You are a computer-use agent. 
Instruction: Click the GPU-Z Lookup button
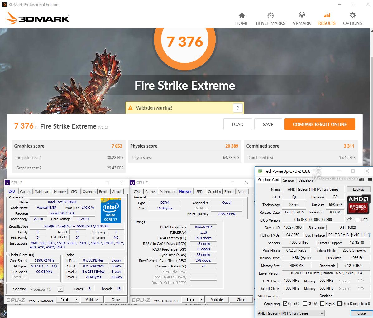[358, 189]
